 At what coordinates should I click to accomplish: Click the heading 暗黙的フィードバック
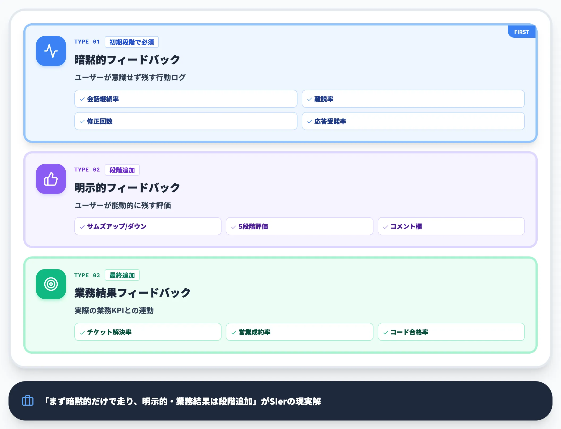(127, 59)
